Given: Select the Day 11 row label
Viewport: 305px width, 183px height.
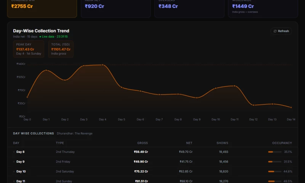Looking at the screenshot, I should click(x=21, y=181).
